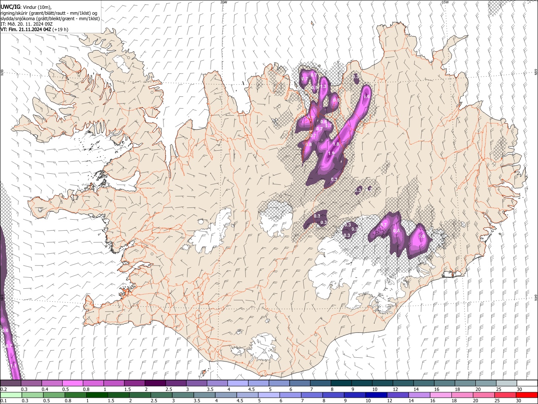Click the '0.8' precipitation value on the map
Image resolution: width=538 pixels, height=404 pixels.
[x=309, y=144]
